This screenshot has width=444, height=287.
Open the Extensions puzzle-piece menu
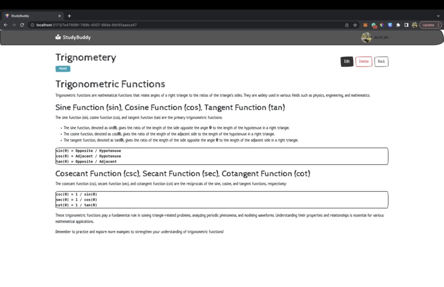tap(398, 25)
